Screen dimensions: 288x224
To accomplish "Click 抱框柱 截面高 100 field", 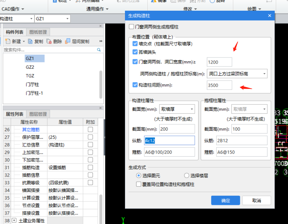I will point(249,129).
